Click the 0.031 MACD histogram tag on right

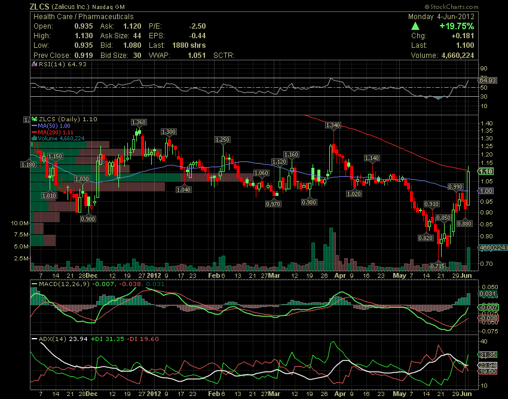(488, 294)
